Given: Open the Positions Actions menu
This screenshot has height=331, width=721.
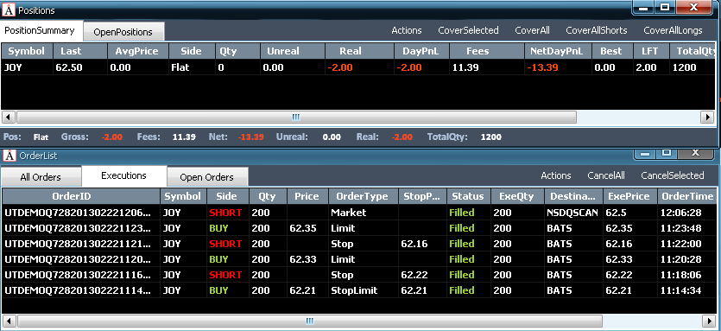Looking at the screenshot, I should click(407, 30).
